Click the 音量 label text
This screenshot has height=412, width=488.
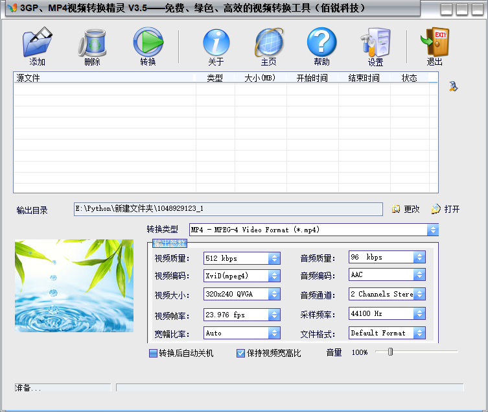(334, 352)
